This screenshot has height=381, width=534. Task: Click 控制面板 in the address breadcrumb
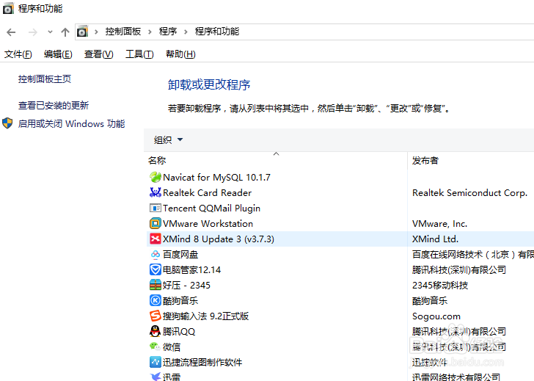(123, 32)
